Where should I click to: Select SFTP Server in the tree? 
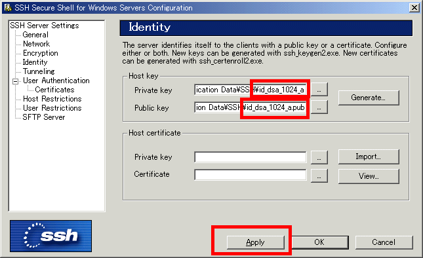pos(44,117)
